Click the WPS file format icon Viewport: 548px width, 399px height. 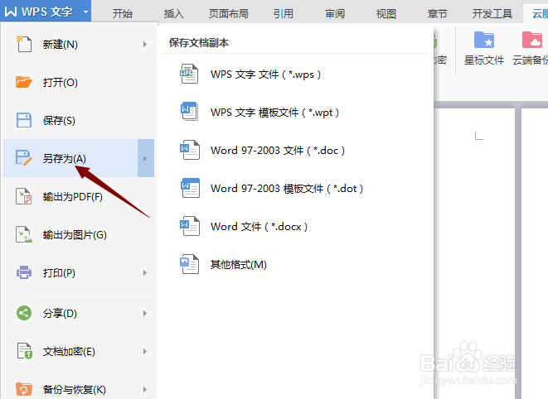[189, 74]
